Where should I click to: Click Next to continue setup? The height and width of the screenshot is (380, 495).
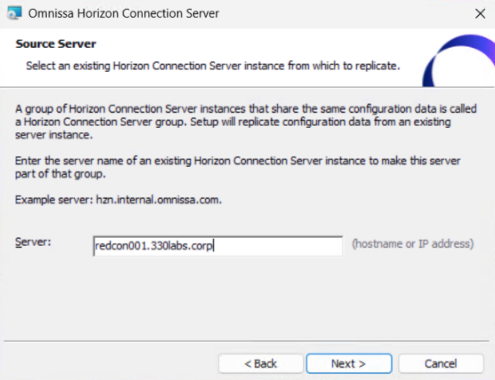click(349, 364)
